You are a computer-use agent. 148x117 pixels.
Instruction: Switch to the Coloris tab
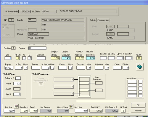pos(93,20)
